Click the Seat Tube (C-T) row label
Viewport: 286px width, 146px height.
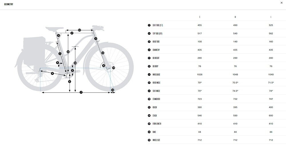158,25
